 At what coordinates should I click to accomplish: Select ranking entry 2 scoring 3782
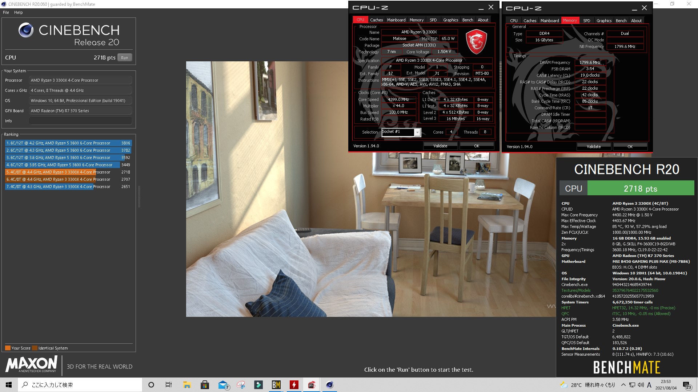tap(68, 150)
